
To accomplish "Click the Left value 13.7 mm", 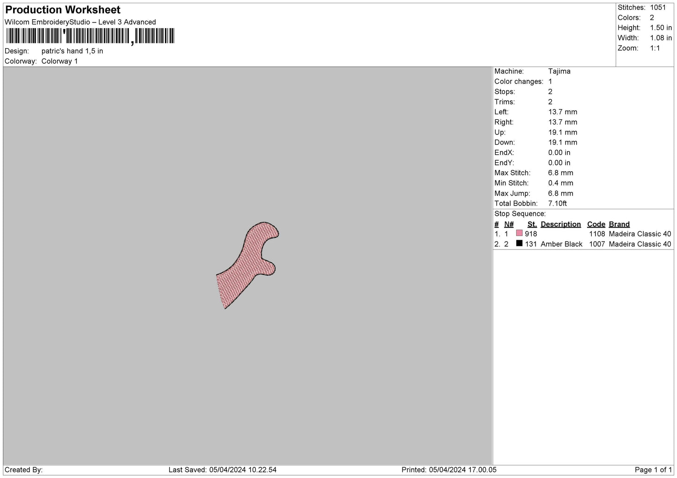I will tap(563, 112).
